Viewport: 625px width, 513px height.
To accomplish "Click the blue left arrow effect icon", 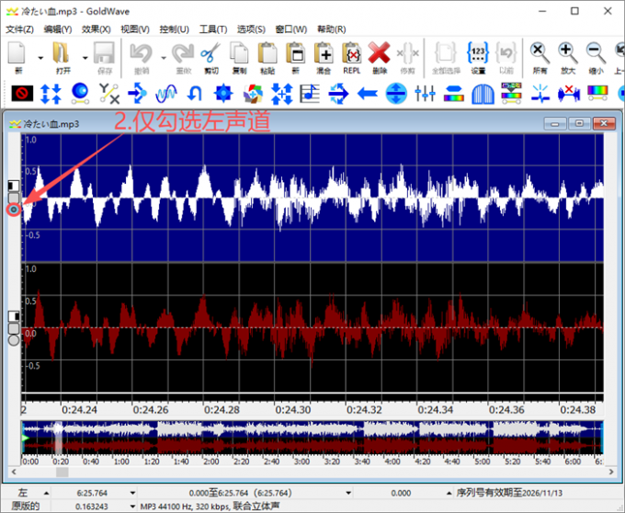I will pos(368,94).
